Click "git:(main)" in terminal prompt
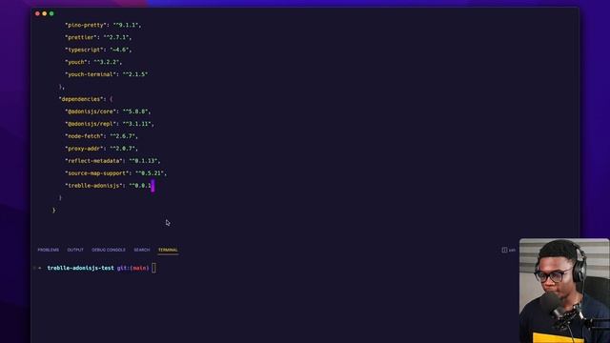Viewport: 610px width, 343px height. coord(132,268)
